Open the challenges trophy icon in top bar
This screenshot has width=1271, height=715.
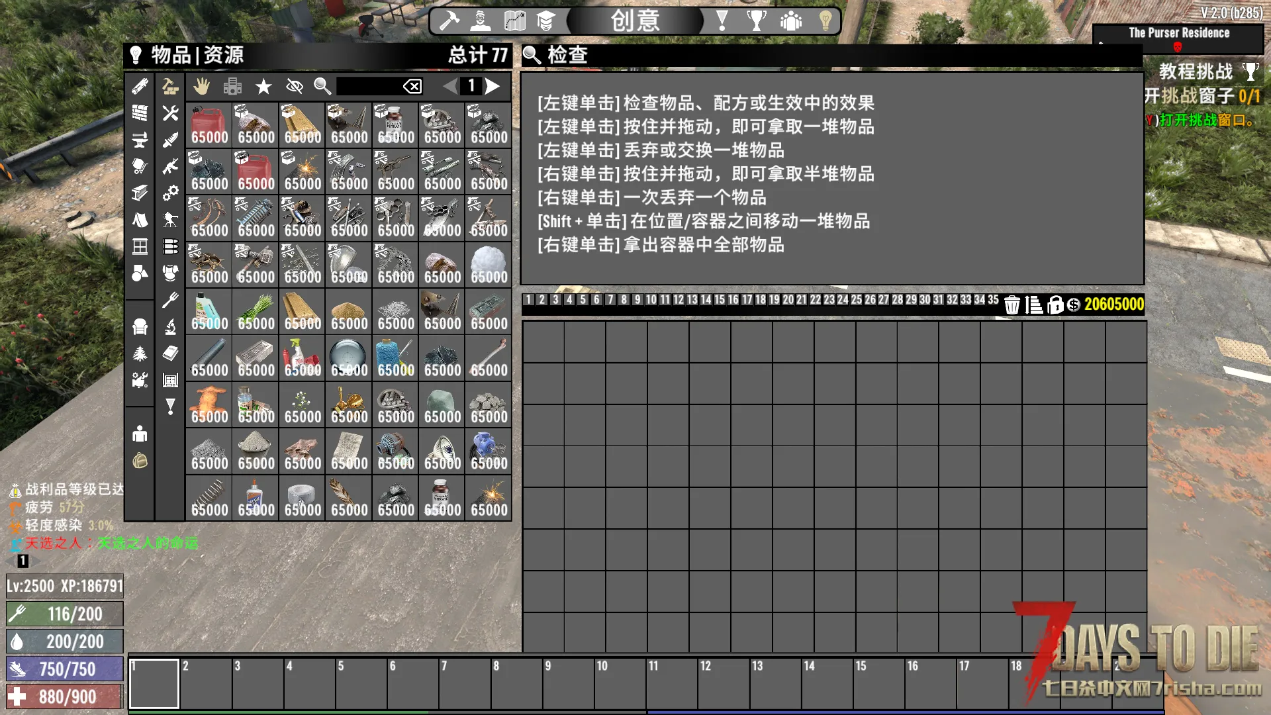pyautogui.click(x=757, y=21)
